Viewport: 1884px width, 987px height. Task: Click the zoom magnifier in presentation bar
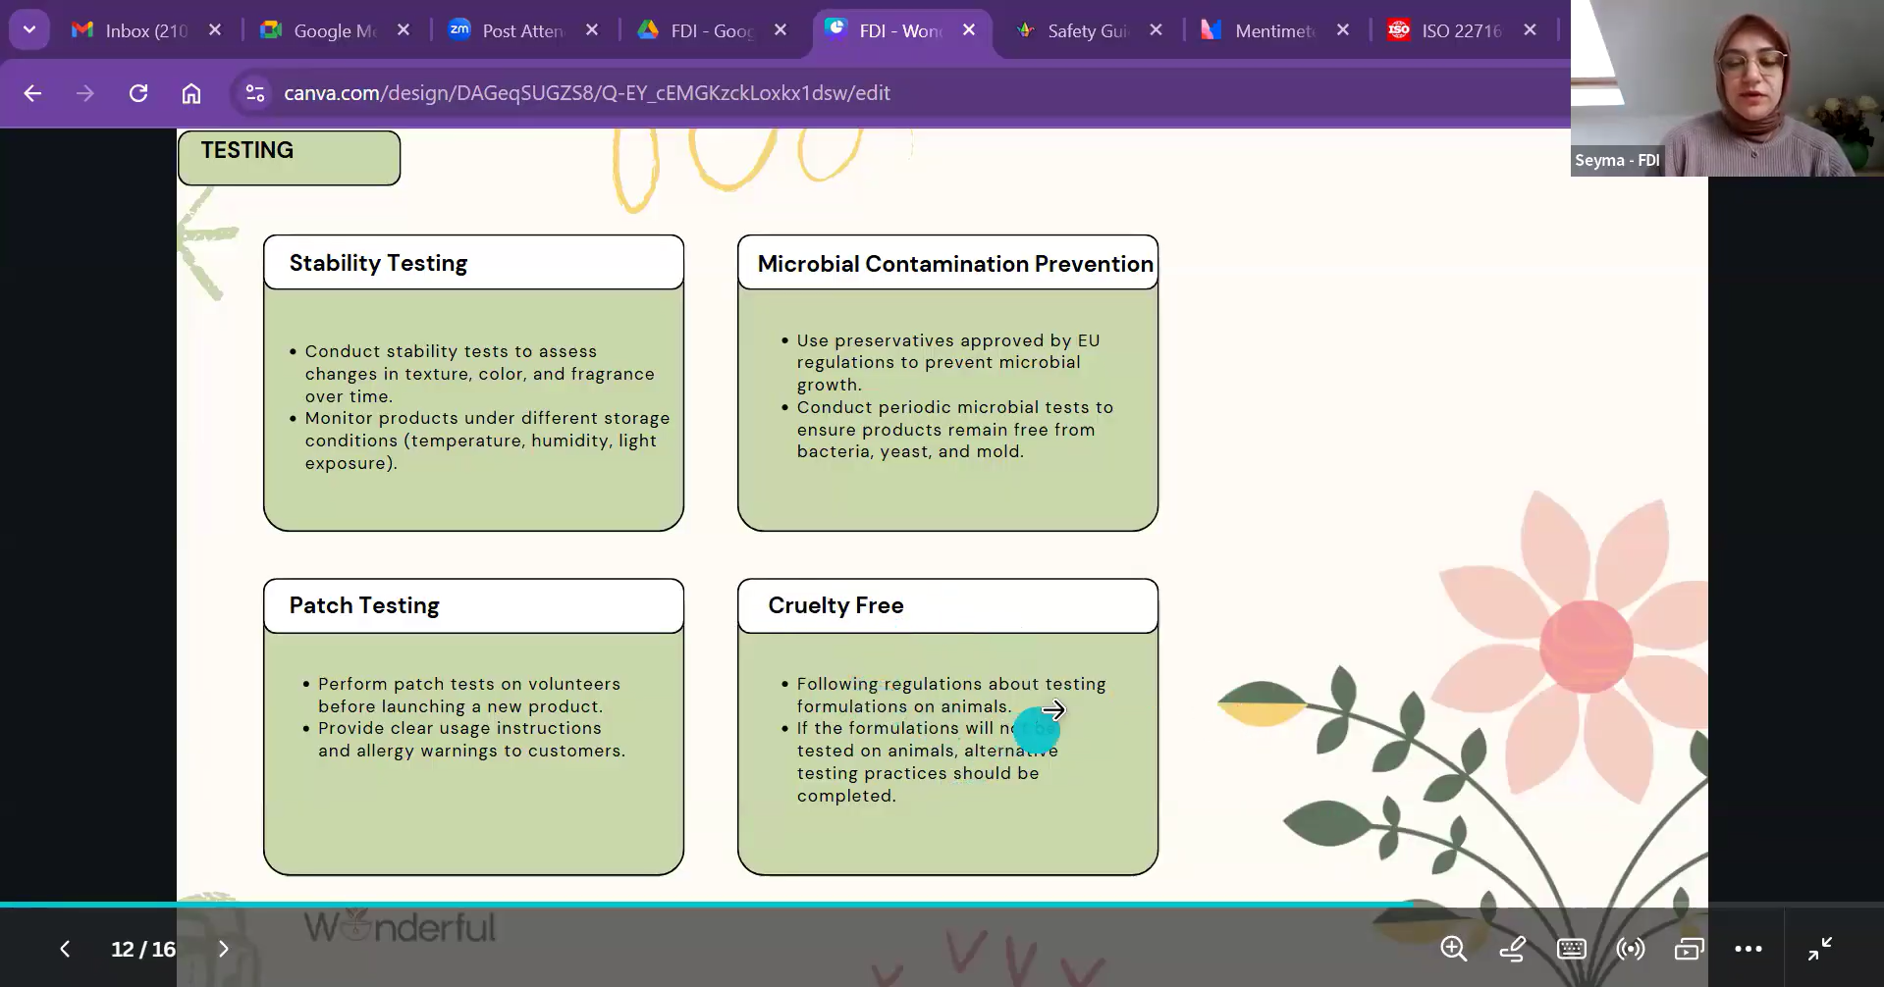point(1453,949)
